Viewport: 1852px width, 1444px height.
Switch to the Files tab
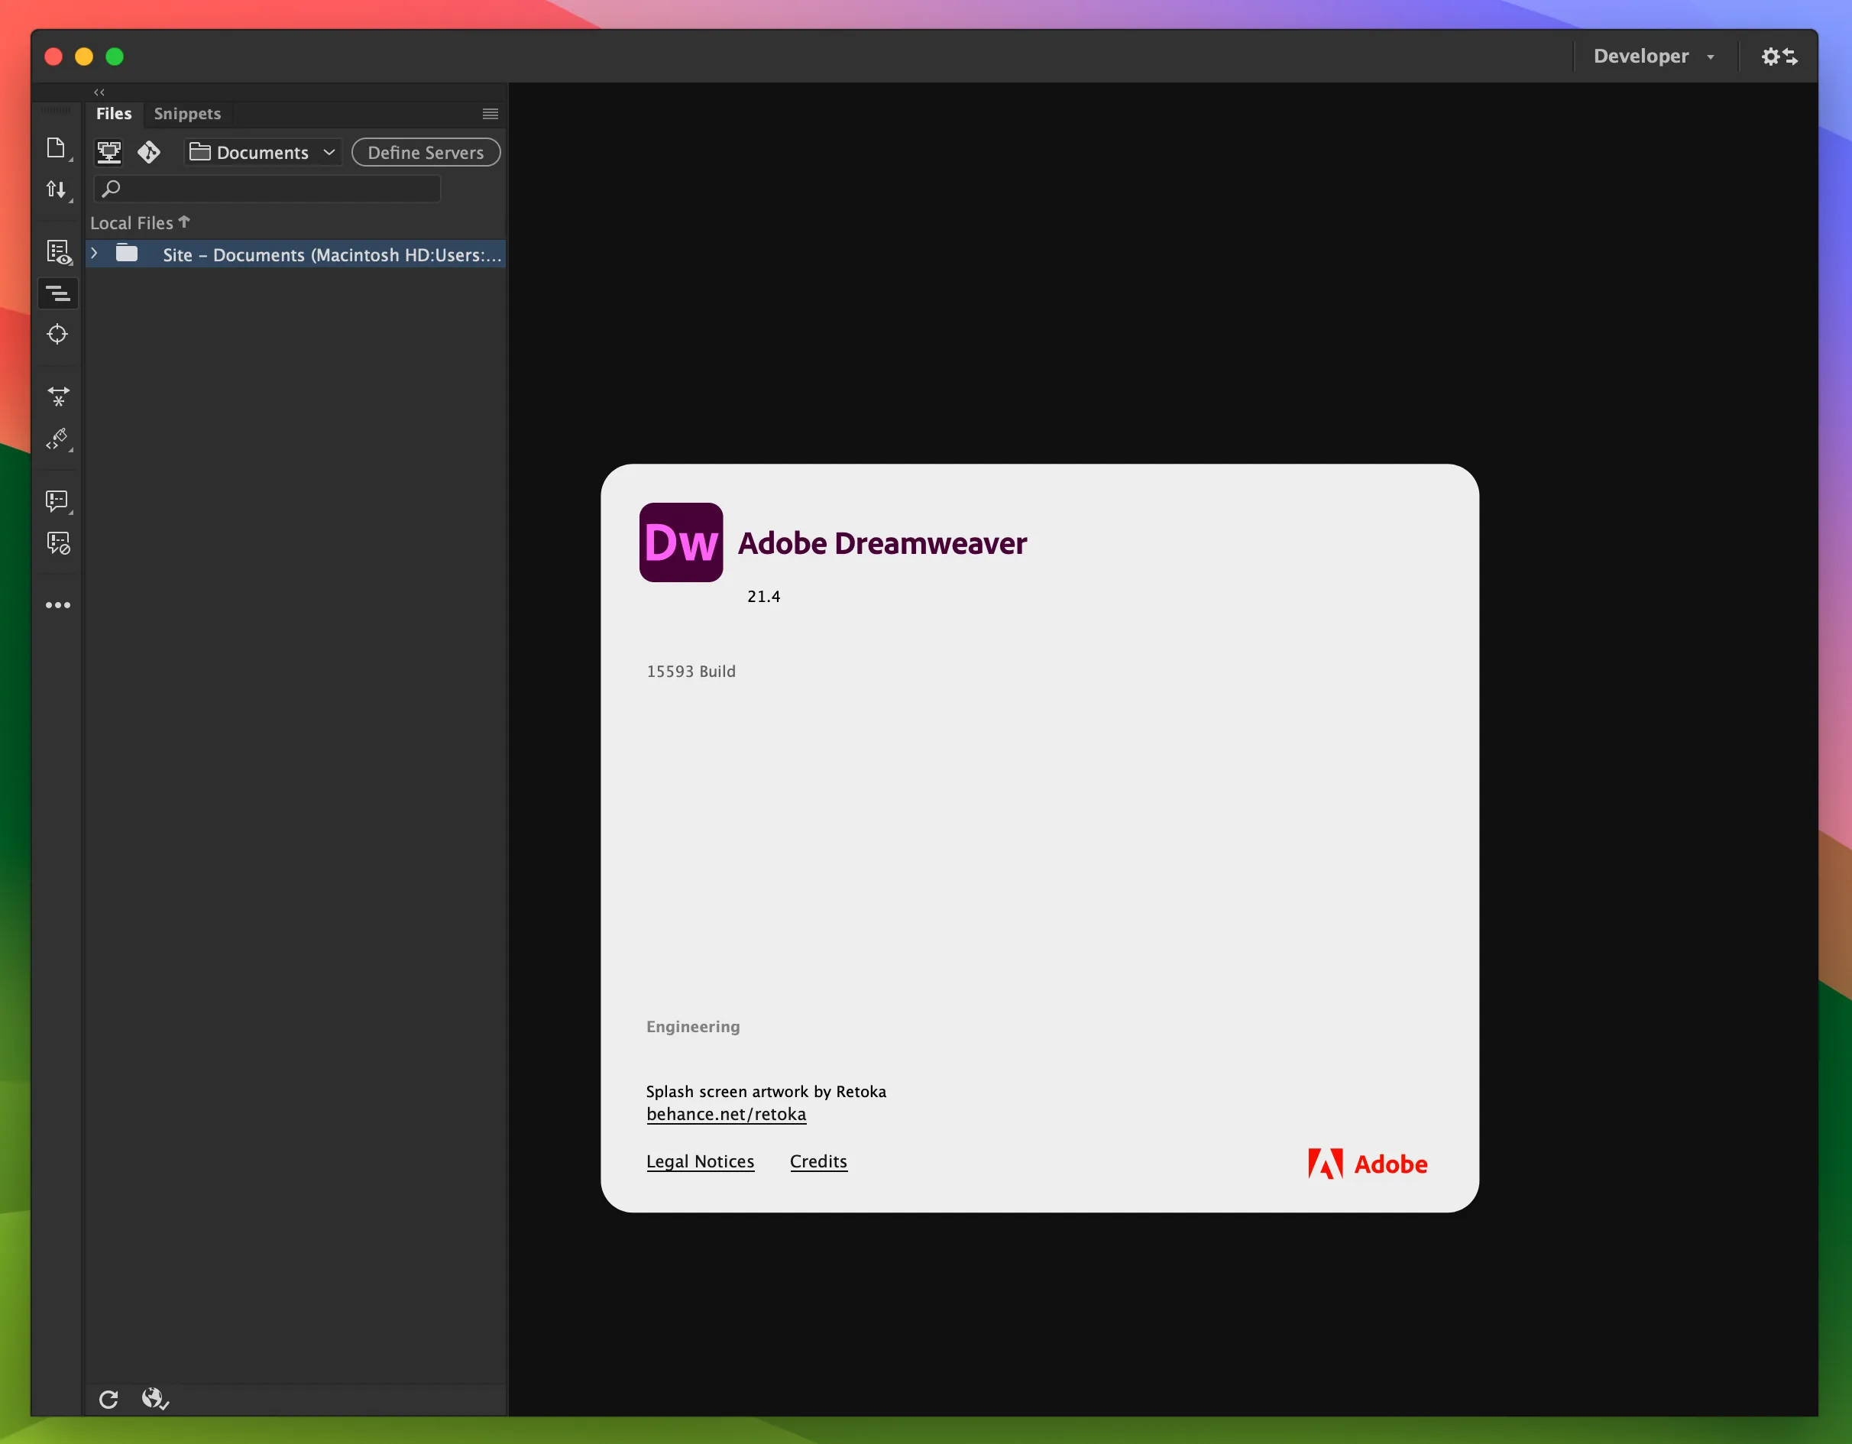[114, 114]
